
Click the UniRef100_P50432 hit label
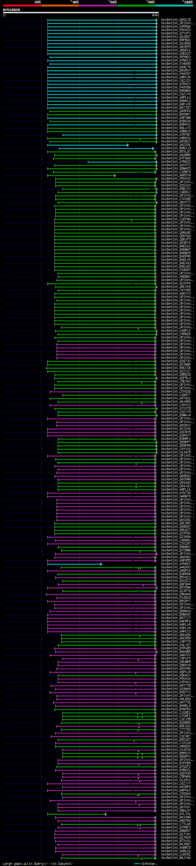click(176, 178)
